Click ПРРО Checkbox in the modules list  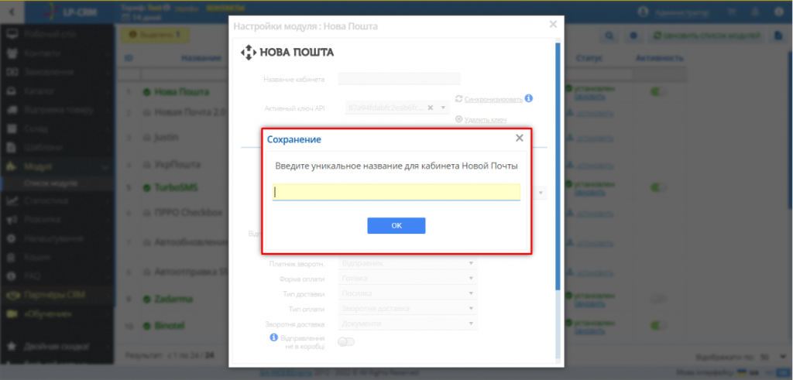(188, 212)
